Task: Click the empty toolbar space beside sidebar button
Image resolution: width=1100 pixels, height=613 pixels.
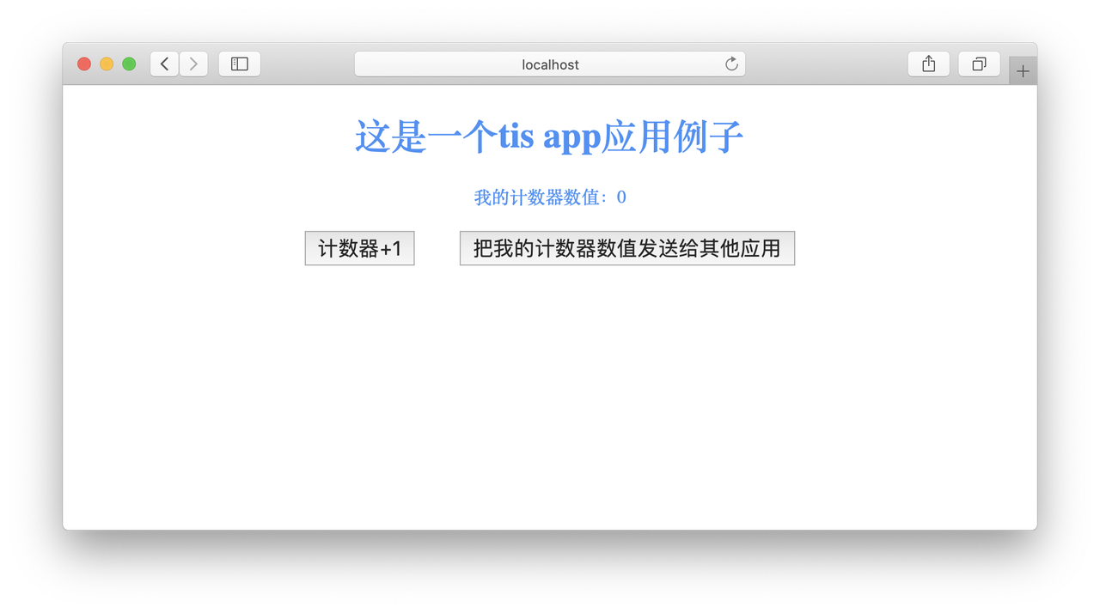Action: (308, 64)
